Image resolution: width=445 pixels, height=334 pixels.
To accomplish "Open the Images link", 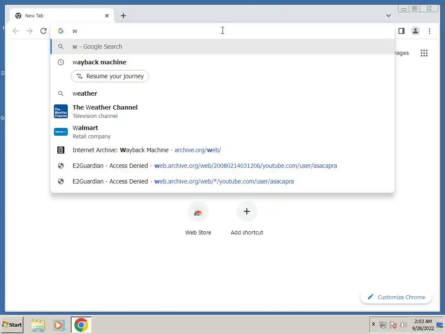I will pos(401,53).
